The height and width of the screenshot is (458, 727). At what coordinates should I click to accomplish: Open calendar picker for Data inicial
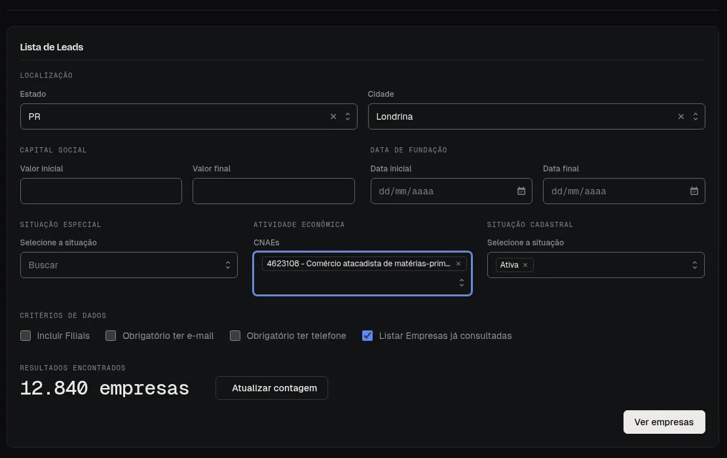(x=521, y=191)
